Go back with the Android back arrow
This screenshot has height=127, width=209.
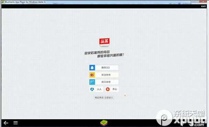pyautogui.click(x=6, y=123)
